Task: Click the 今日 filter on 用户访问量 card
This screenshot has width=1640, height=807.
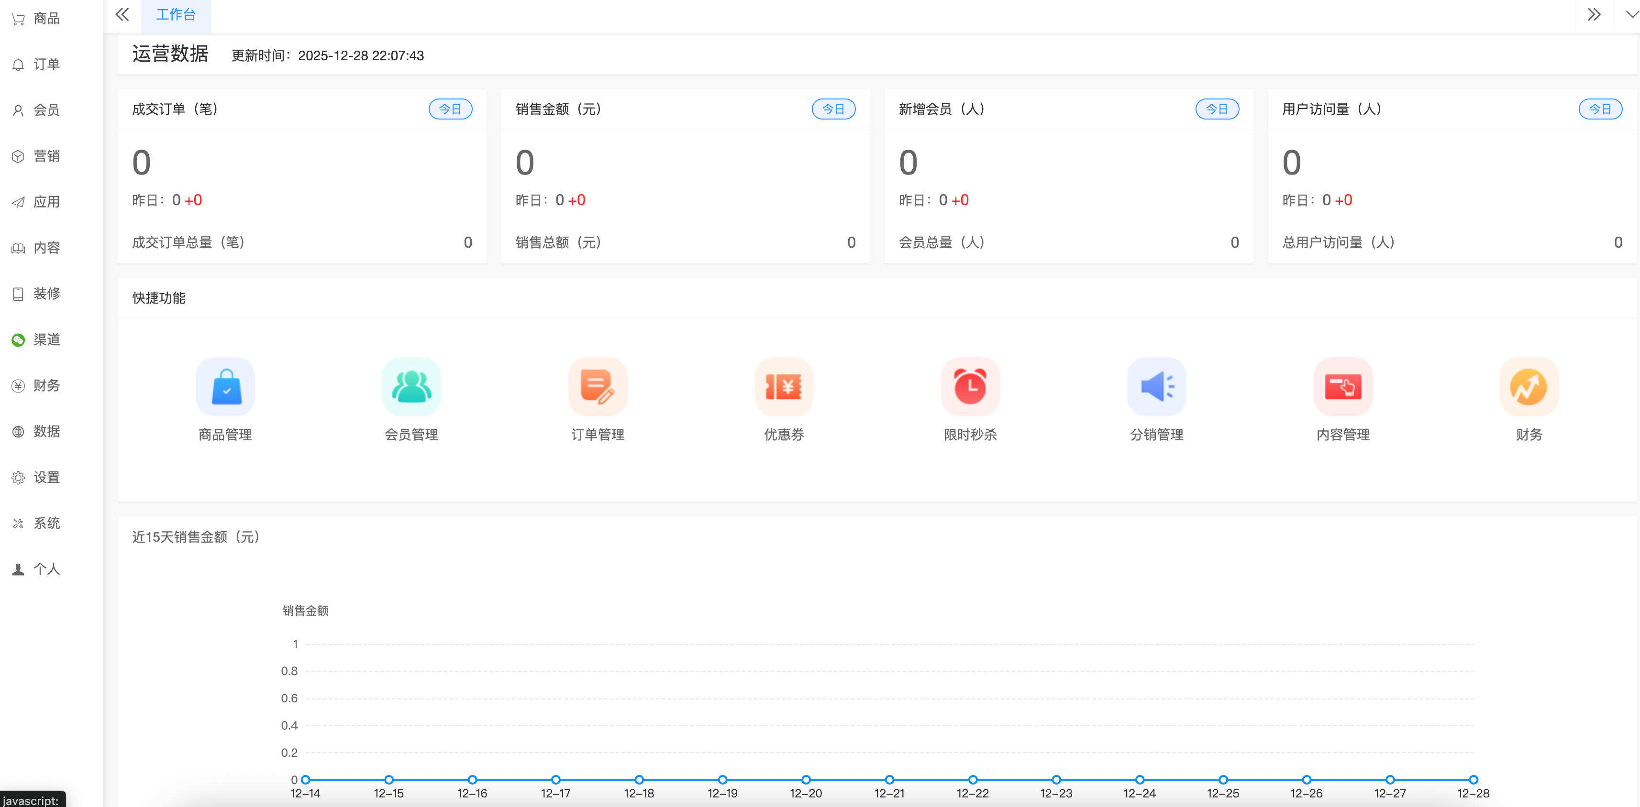Action: point(1600,109)
